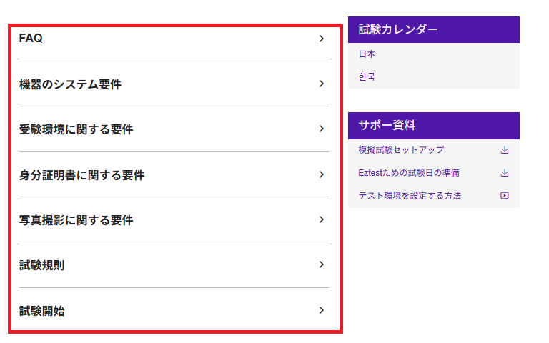This screenshot has height=343, width=549.
Task: Download 模擬試験セットアップ document link
Action: pyautogui.click(x=401, y=150)
